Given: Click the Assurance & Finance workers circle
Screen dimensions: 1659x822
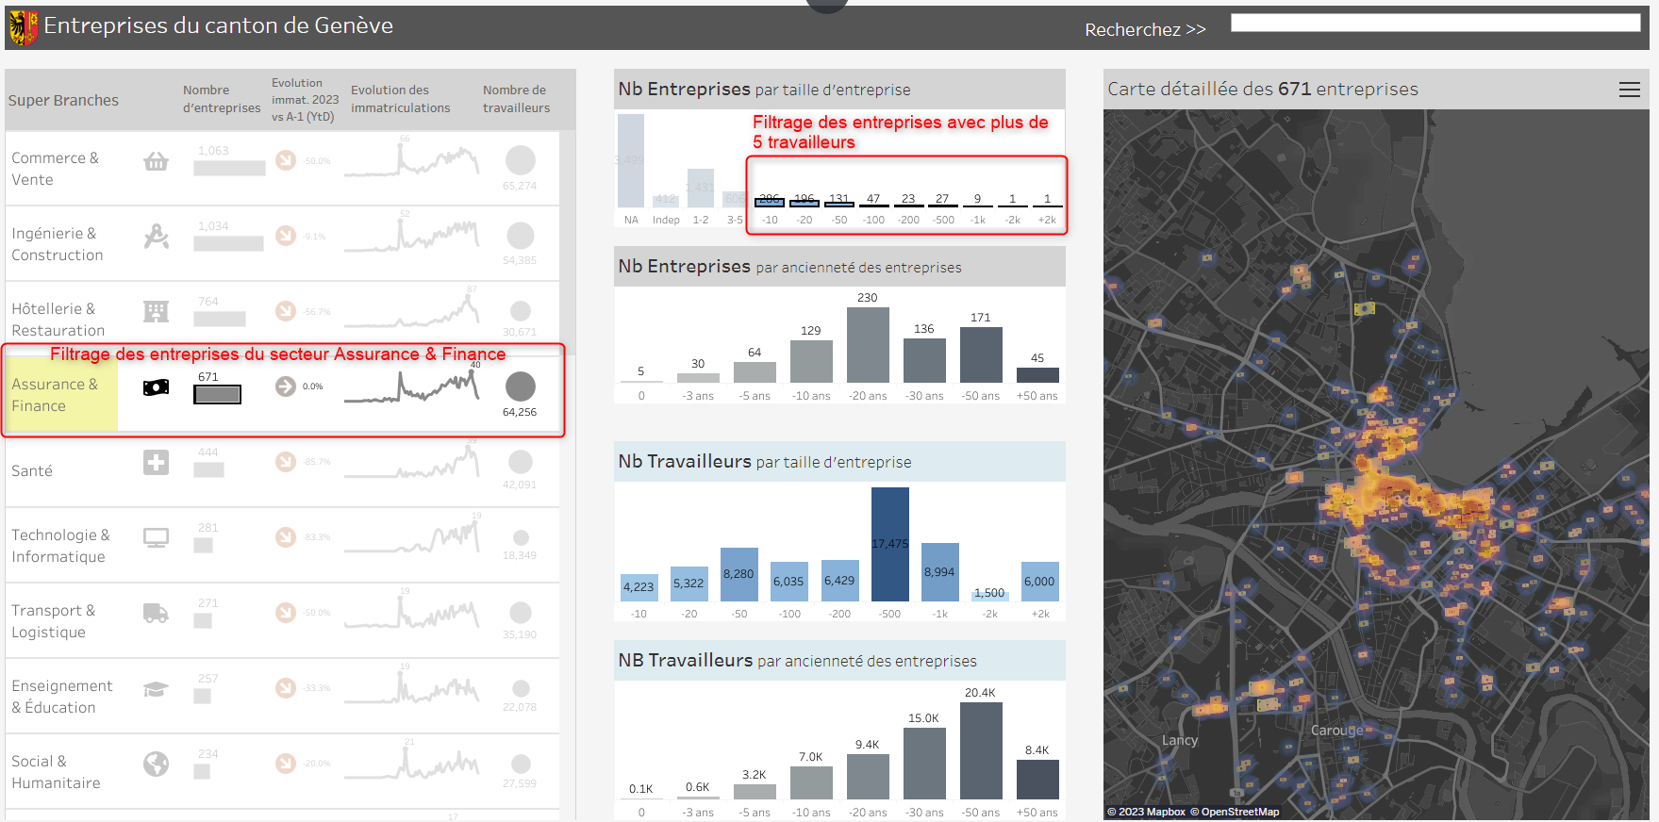Looking at the screenshot, I should tap(520, 386).
